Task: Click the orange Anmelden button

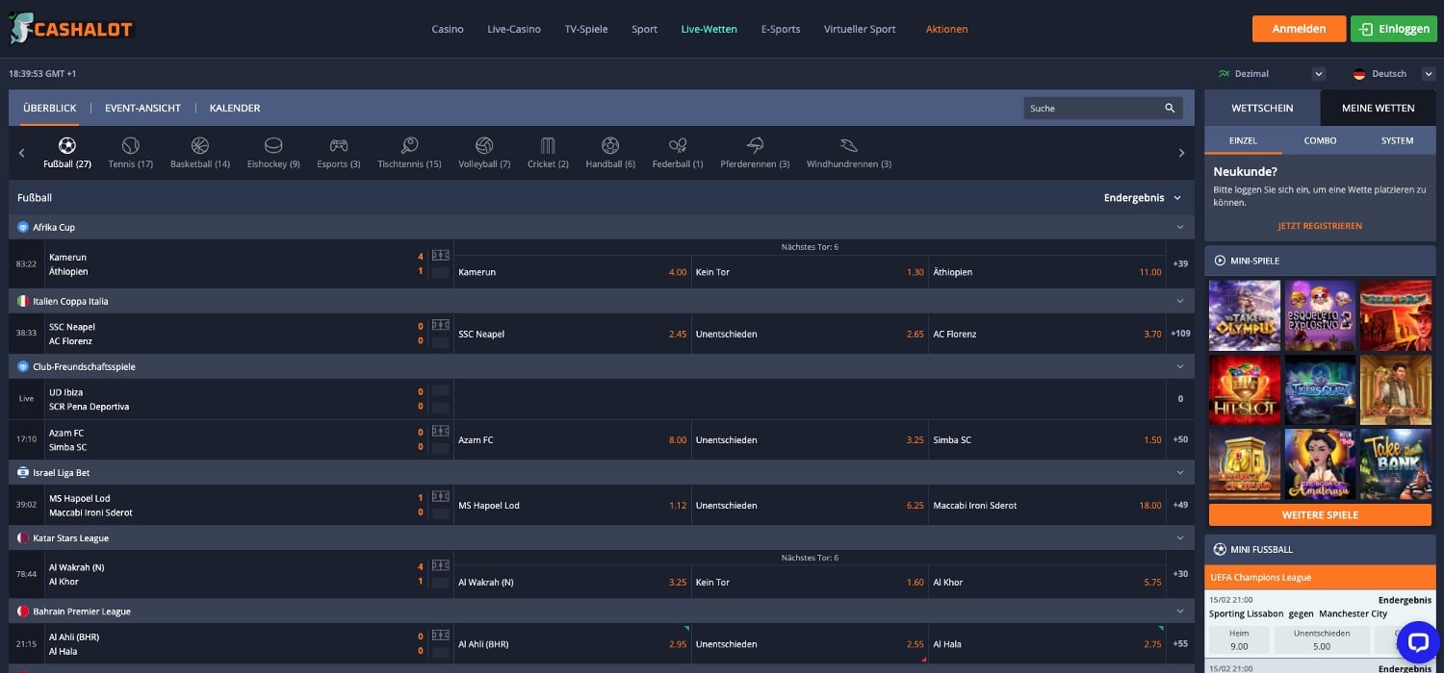Action: (1299, 29)
